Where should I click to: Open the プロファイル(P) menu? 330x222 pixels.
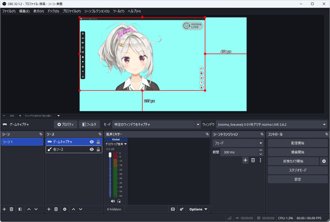(71, 11)
